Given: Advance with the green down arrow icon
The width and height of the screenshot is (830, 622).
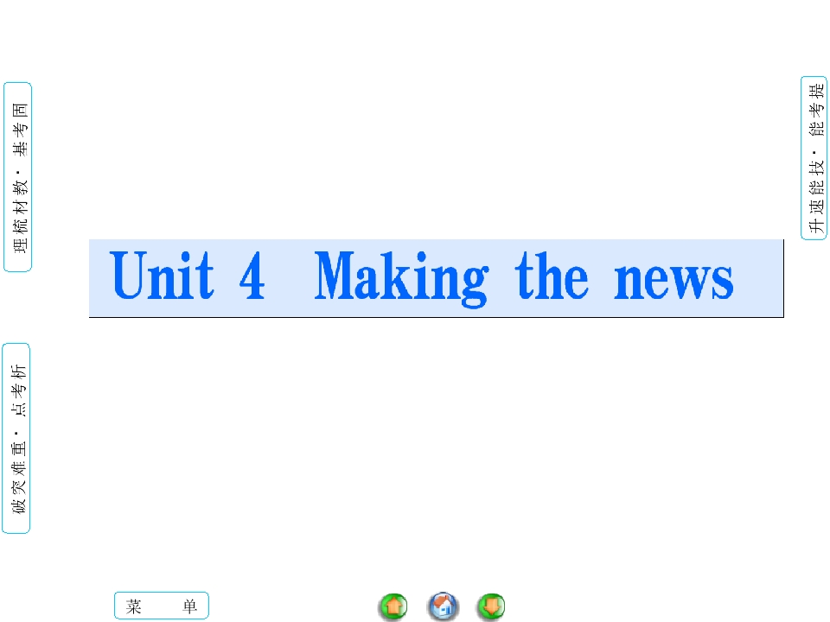Looking at the screenshot, I should [x=491, y=606].
